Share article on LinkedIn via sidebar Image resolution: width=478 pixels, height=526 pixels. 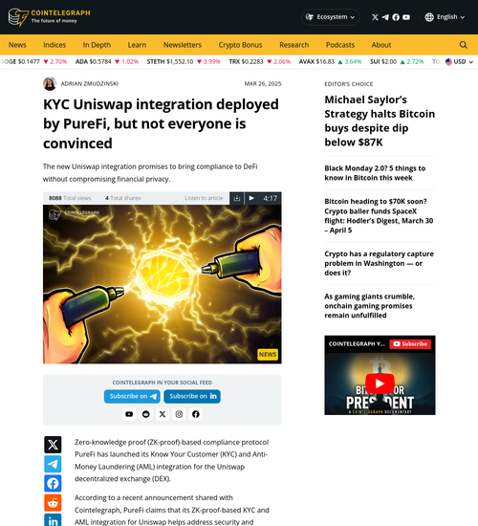[53, 520]
